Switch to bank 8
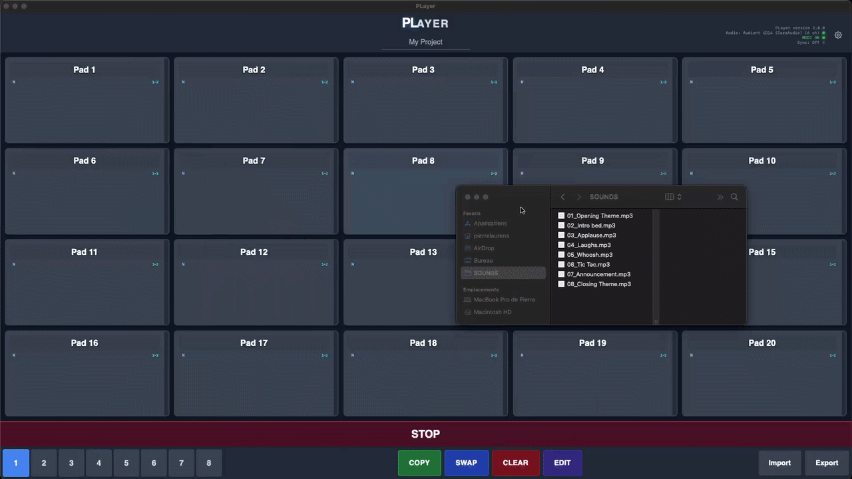Image resolution: width=852 pixels, height=479 pixels. tap(209, 463)
